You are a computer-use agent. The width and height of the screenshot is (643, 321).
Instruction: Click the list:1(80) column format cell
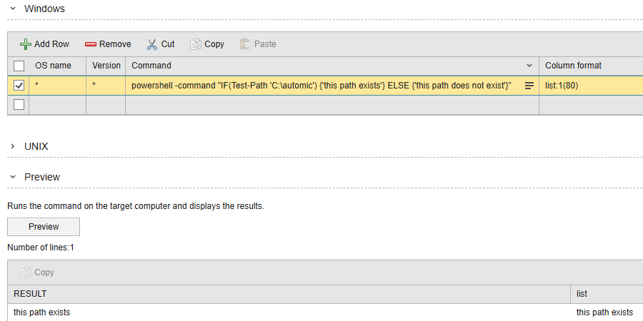pos(566,86)
